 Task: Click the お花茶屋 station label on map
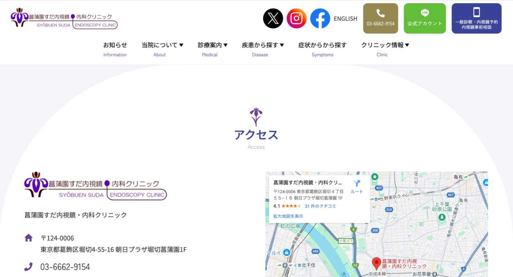pos(422,274)
